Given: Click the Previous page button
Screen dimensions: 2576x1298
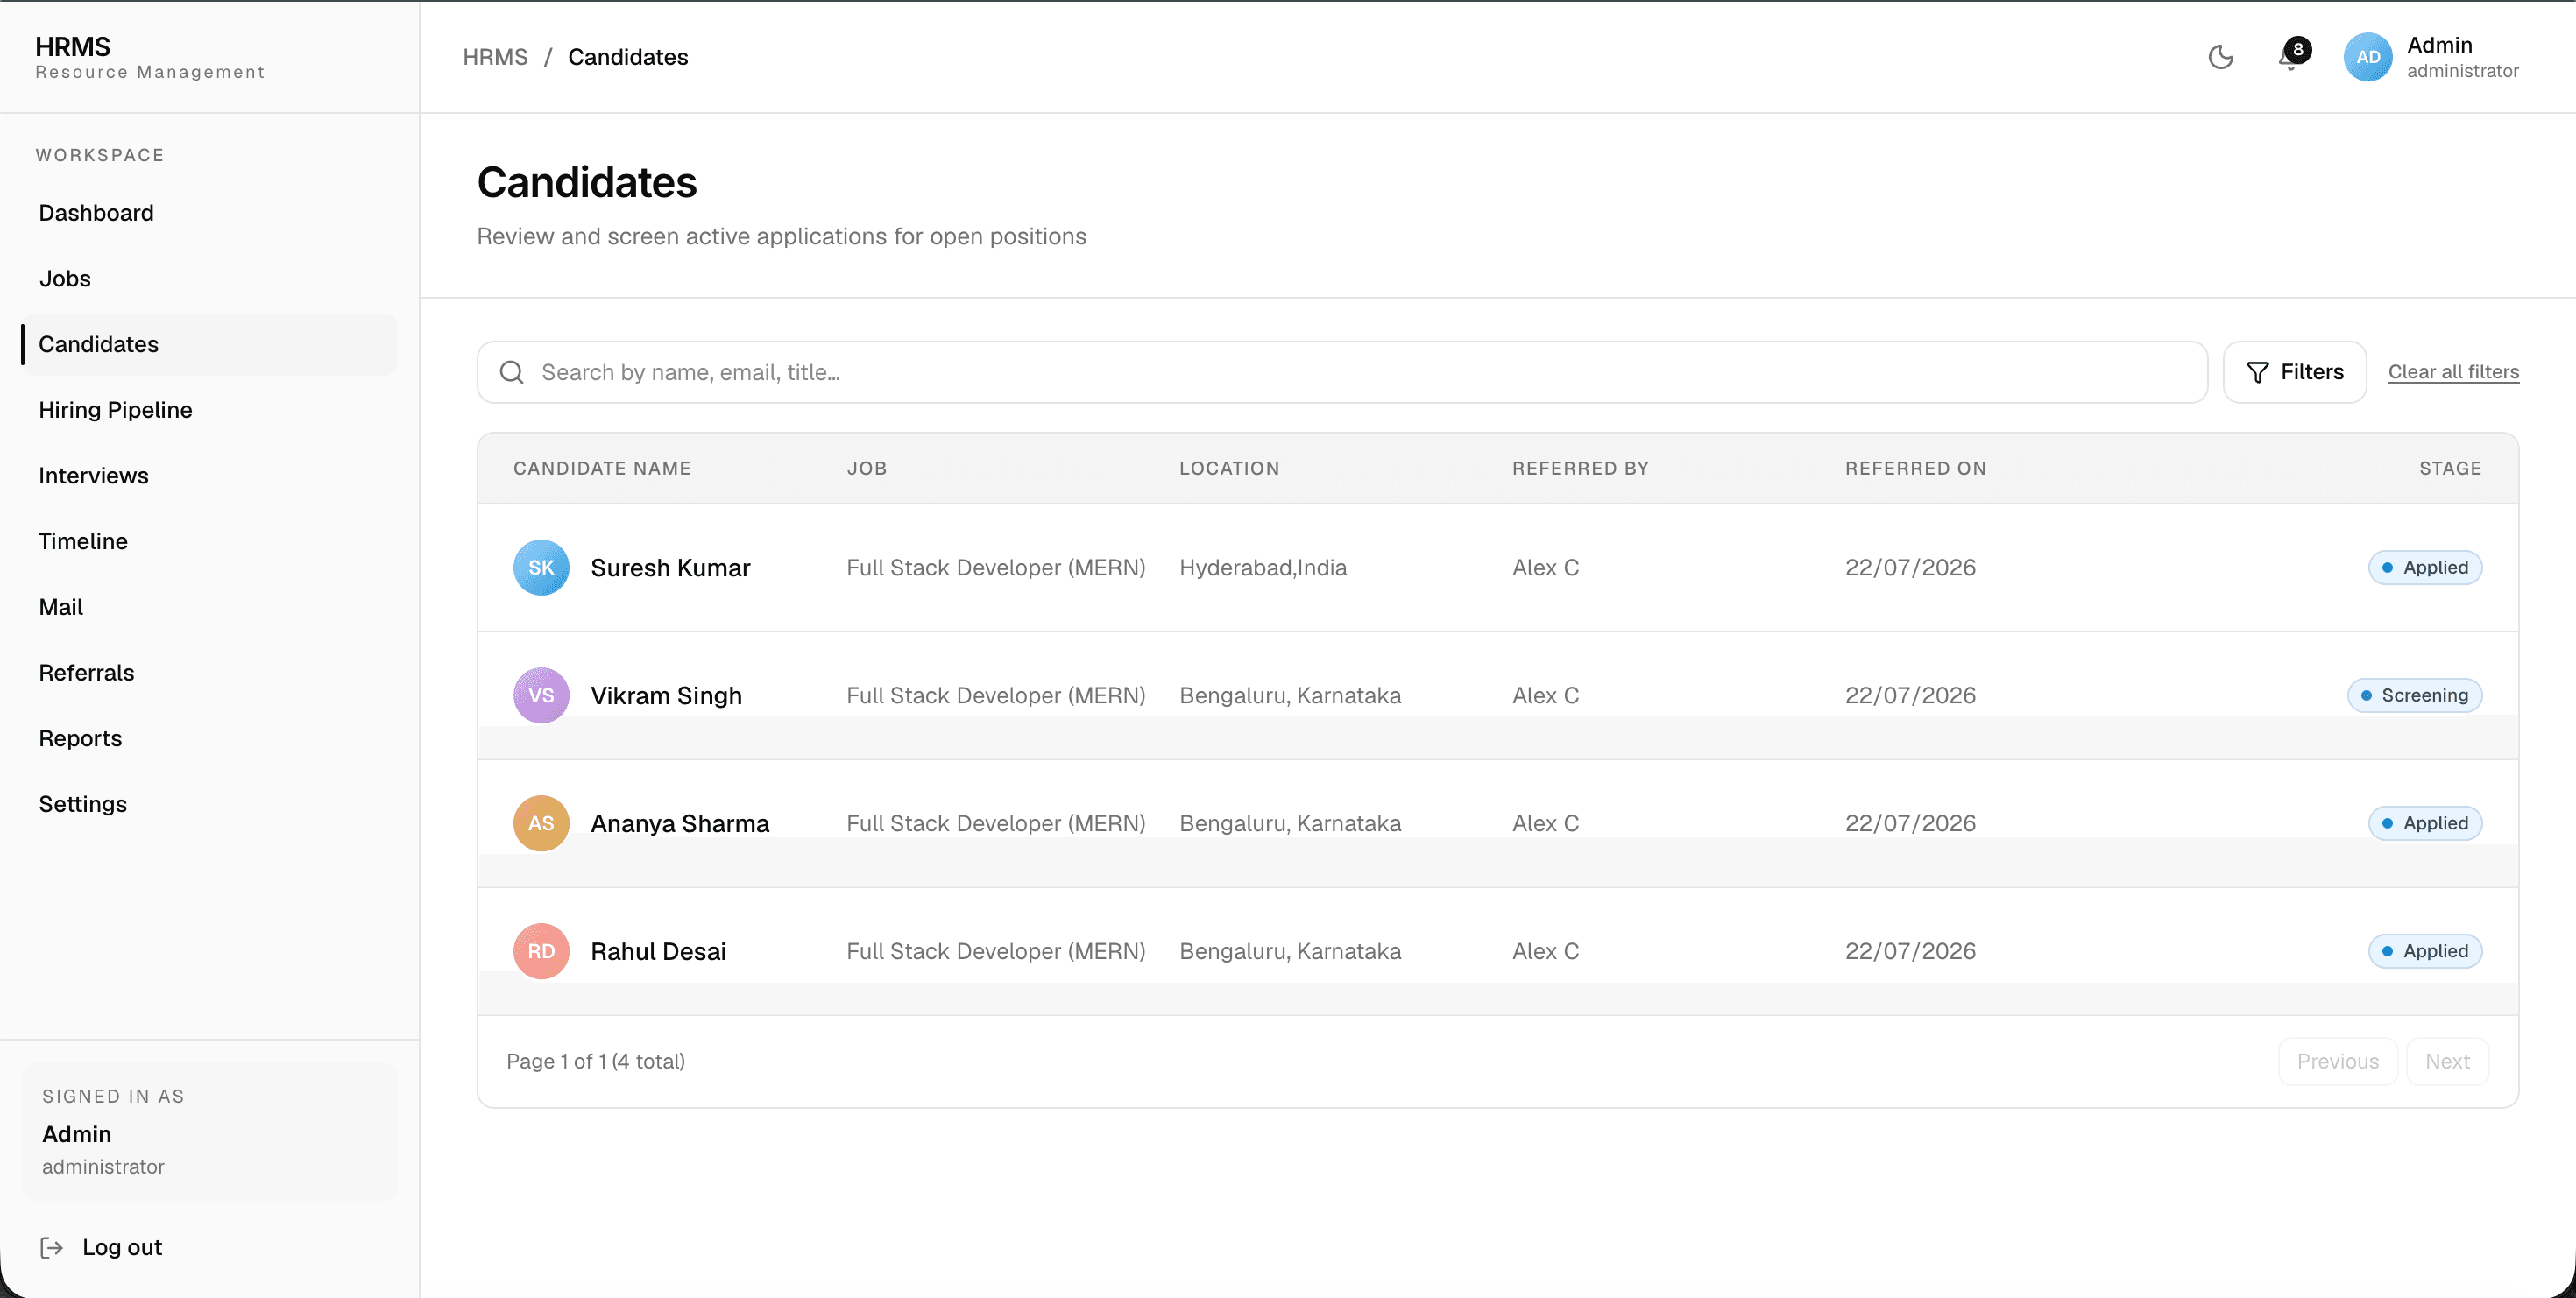Looking at the screenshot, I should 2337,1062.
